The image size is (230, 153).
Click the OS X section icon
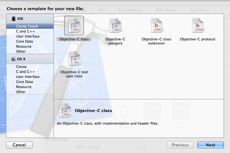[x=13, y=59]
